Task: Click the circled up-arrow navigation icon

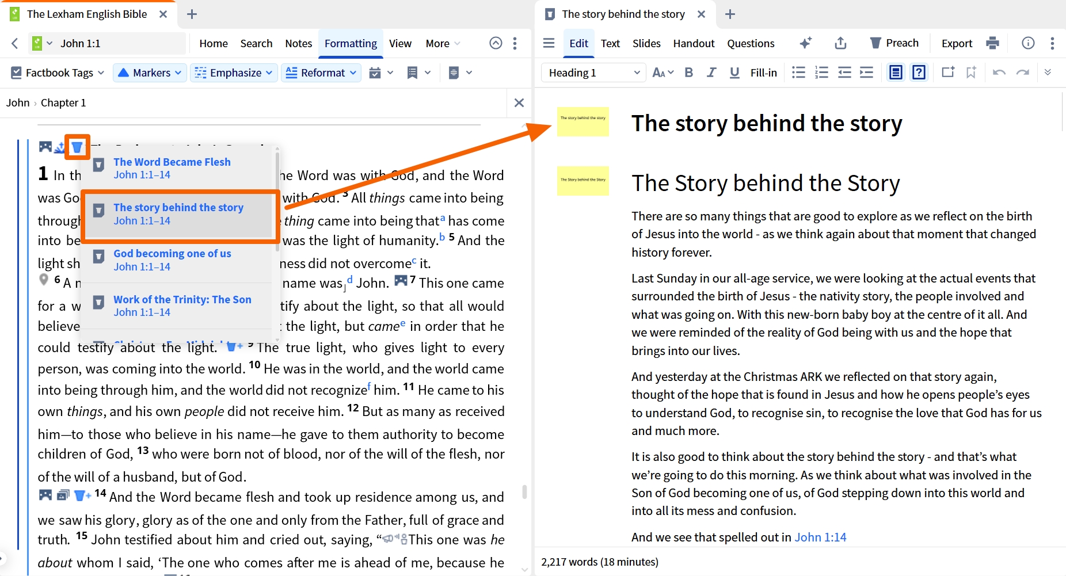Action: 496,43
